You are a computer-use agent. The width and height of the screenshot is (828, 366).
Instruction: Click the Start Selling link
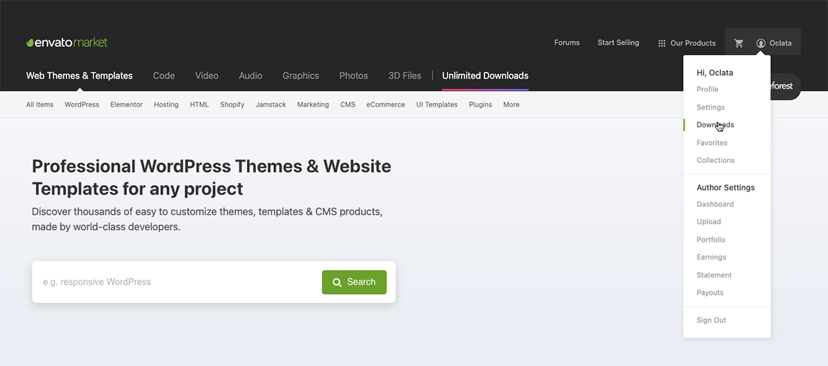tap(618, 43)
